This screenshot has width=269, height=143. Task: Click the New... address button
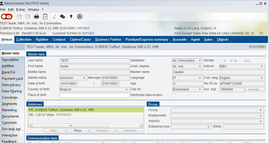pyautogui.click(x=55, y=131)
